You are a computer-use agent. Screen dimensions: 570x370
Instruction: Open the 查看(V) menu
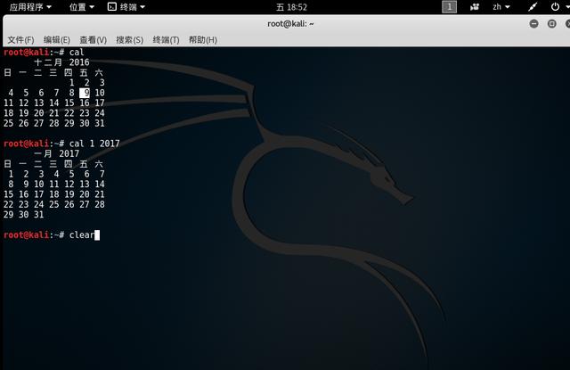(93, 40)
